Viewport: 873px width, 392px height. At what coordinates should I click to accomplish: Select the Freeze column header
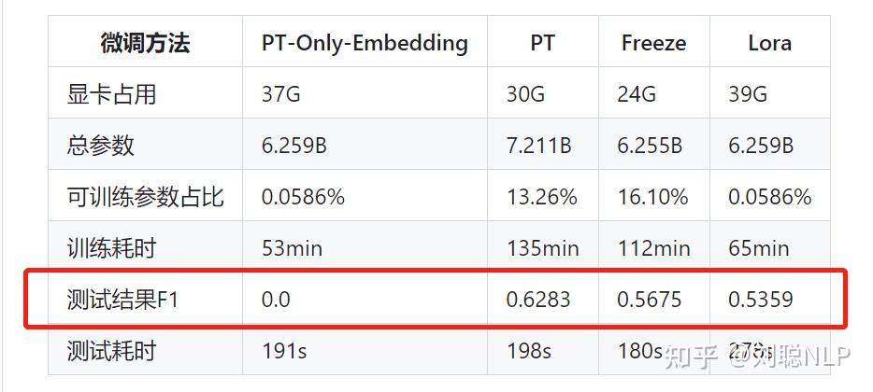(x=653, y=43)
